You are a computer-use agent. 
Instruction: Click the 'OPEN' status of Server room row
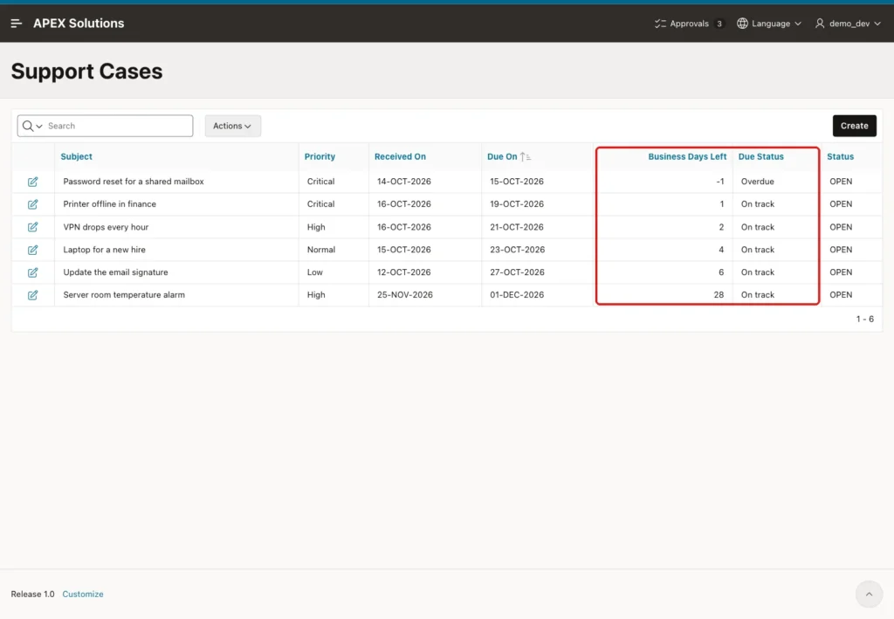point(841,295)
